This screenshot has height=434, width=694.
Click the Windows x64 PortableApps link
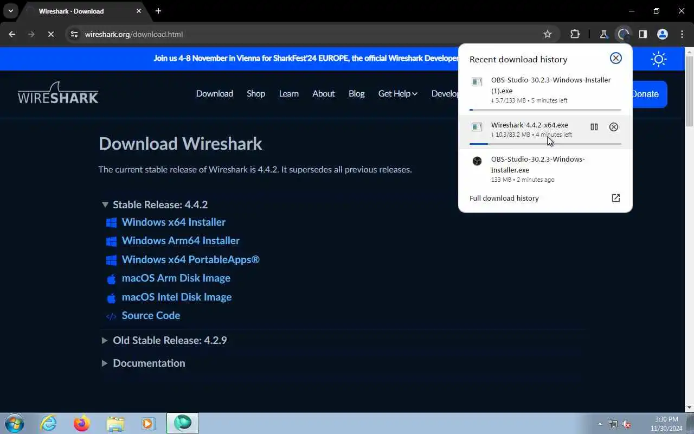coord(191,259)
